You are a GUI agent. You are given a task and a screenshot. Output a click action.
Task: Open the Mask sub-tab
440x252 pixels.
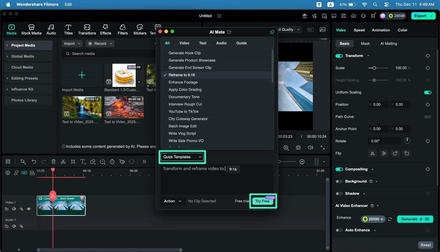point(365,44)
